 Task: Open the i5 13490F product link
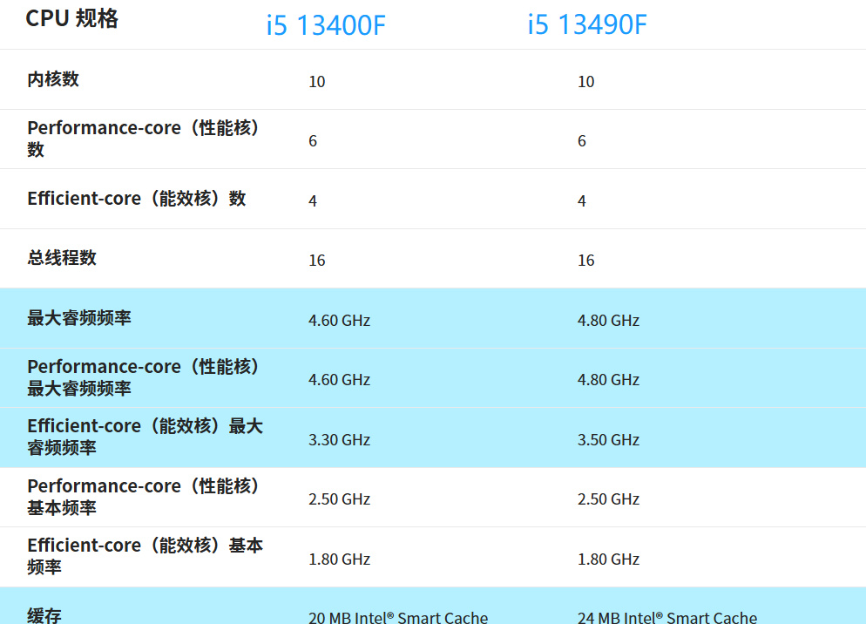click(587, 25)
